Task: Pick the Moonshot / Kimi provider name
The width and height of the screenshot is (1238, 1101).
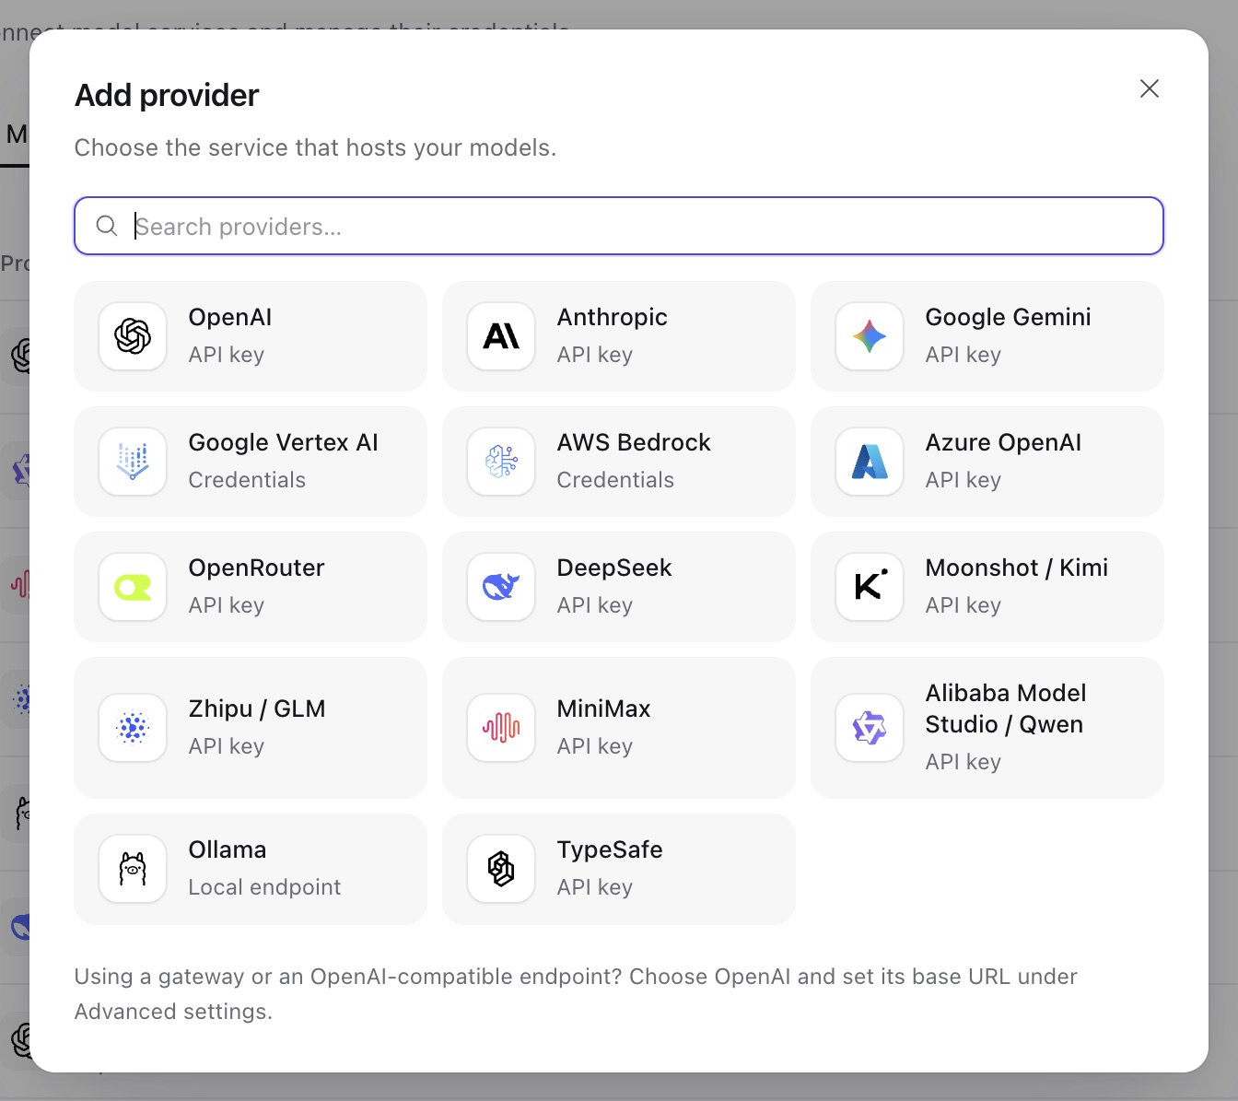Action: (x=1017, y=568)
